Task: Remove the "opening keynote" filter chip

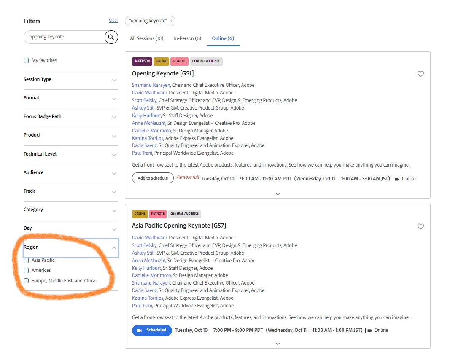Action: pos(171,21)
